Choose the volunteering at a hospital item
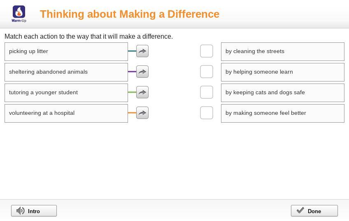Image resolution: width=349 pixels, height=221 pixels. tap(66, 113)
